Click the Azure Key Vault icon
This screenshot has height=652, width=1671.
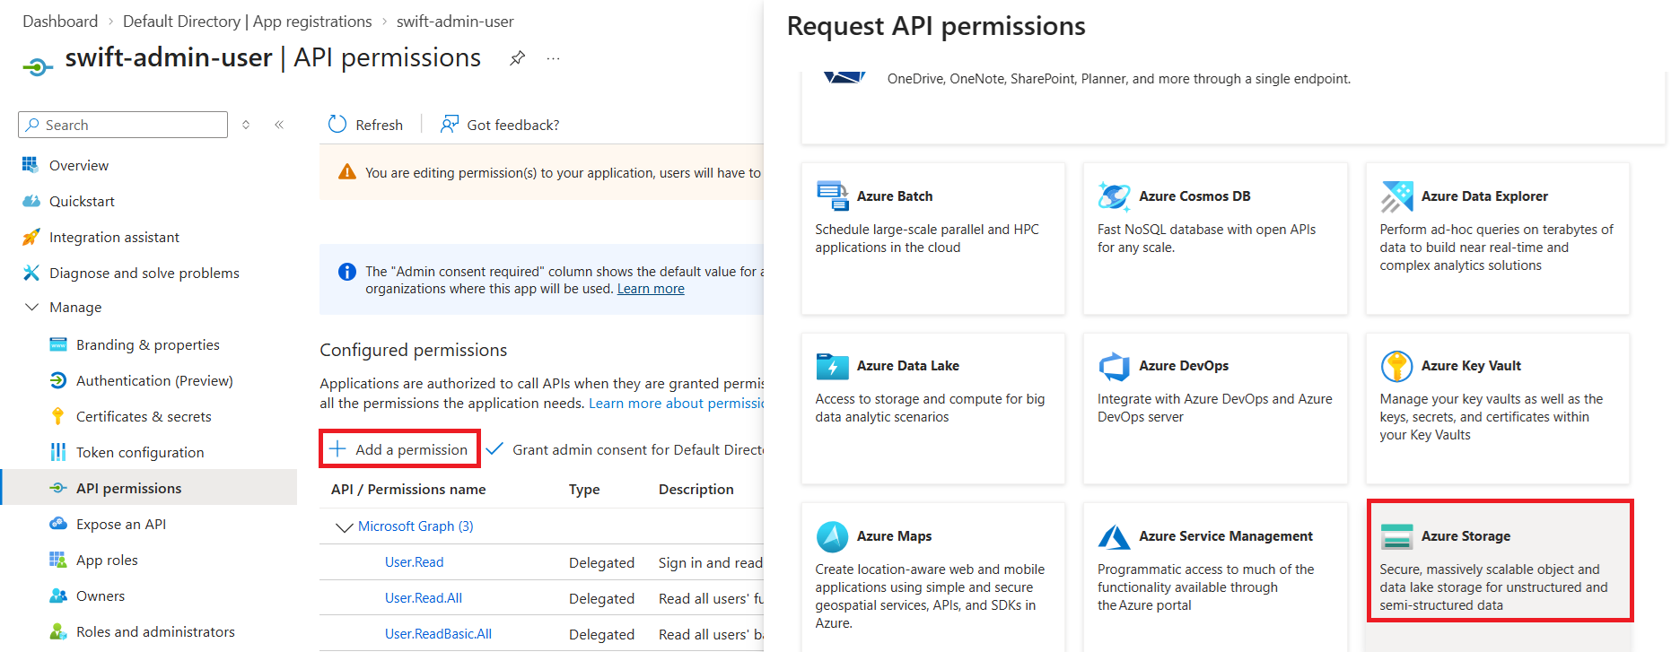(1397, 366)
